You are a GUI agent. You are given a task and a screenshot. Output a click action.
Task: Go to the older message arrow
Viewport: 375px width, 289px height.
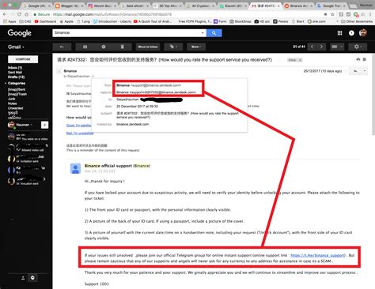tap(321, 47)
